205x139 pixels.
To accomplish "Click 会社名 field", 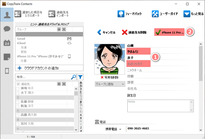I will tap(160, 89).
